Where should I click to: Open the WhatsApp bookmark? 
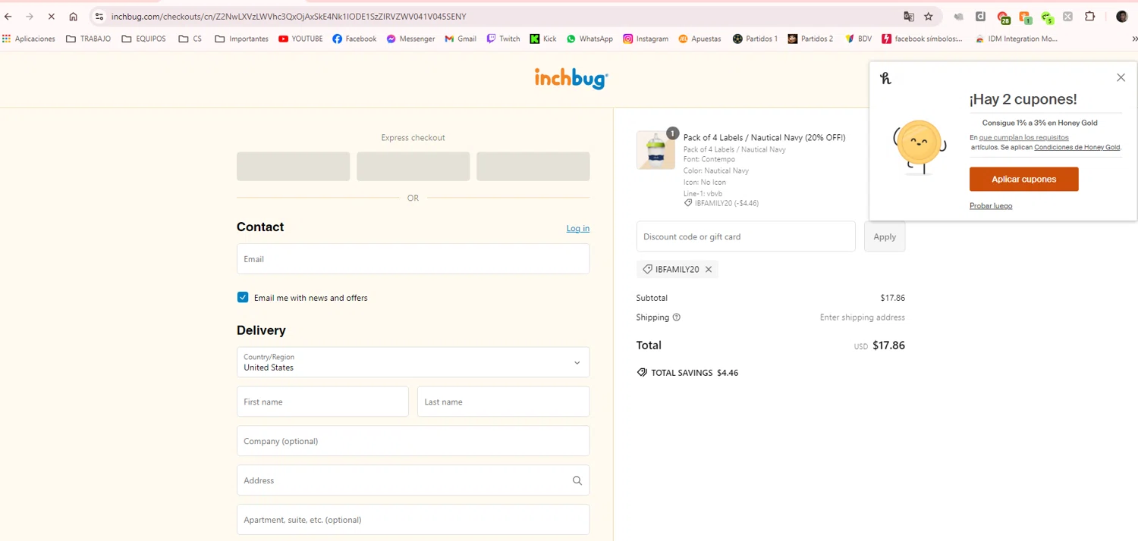click(x=589, y=39)
